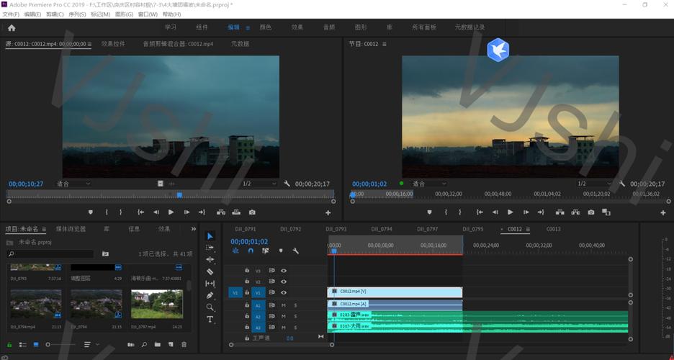Select the Zoom tool magnifier

tap(210, 307)
